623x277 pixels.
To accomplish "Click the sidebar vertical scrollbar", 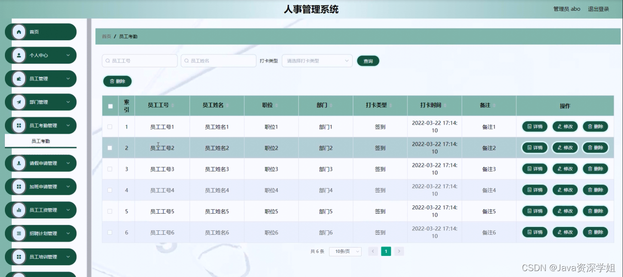I will click(89, 147).
